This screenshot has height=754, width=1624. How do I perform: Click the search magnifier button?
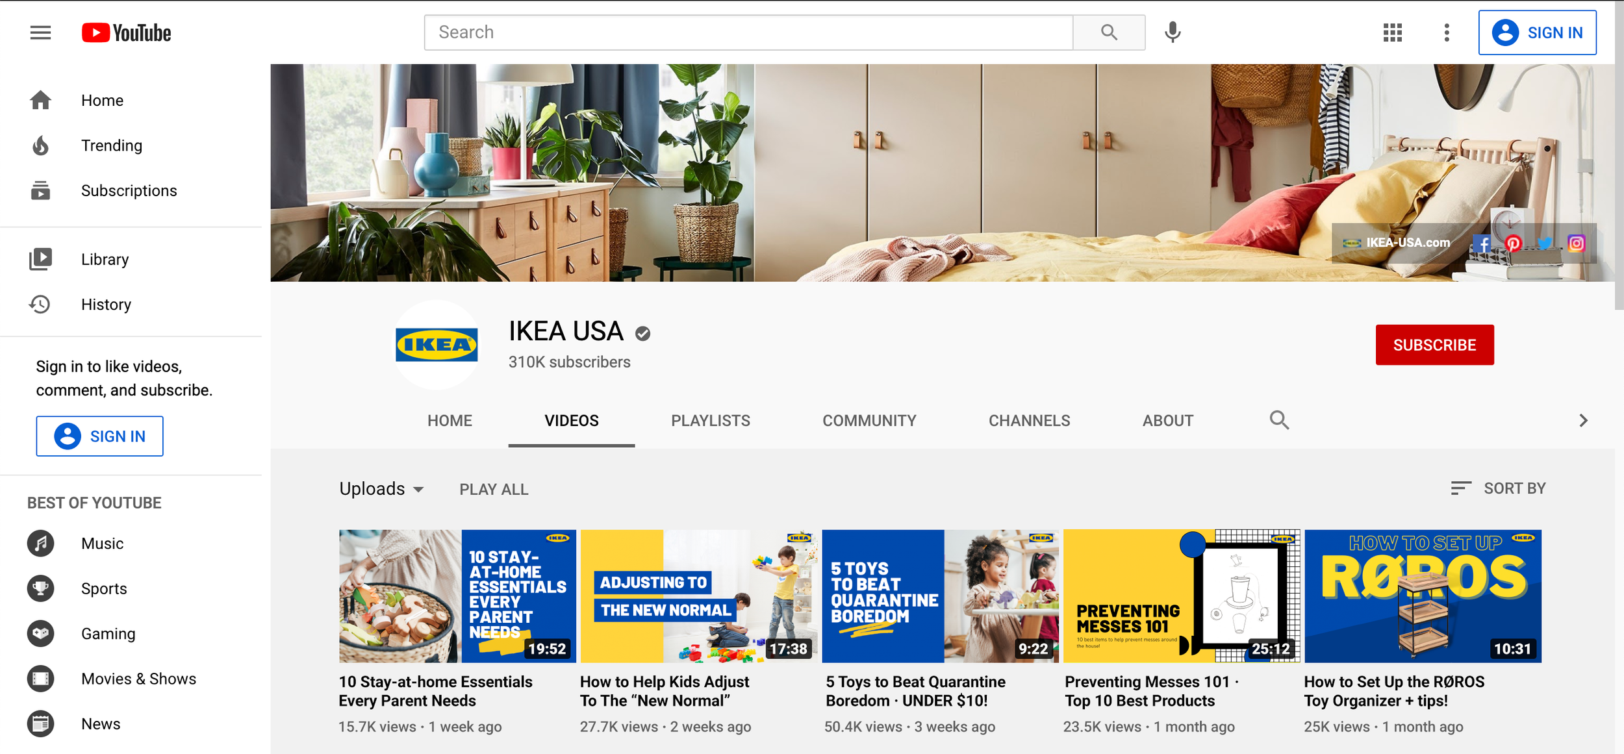tap(1109, 32)
